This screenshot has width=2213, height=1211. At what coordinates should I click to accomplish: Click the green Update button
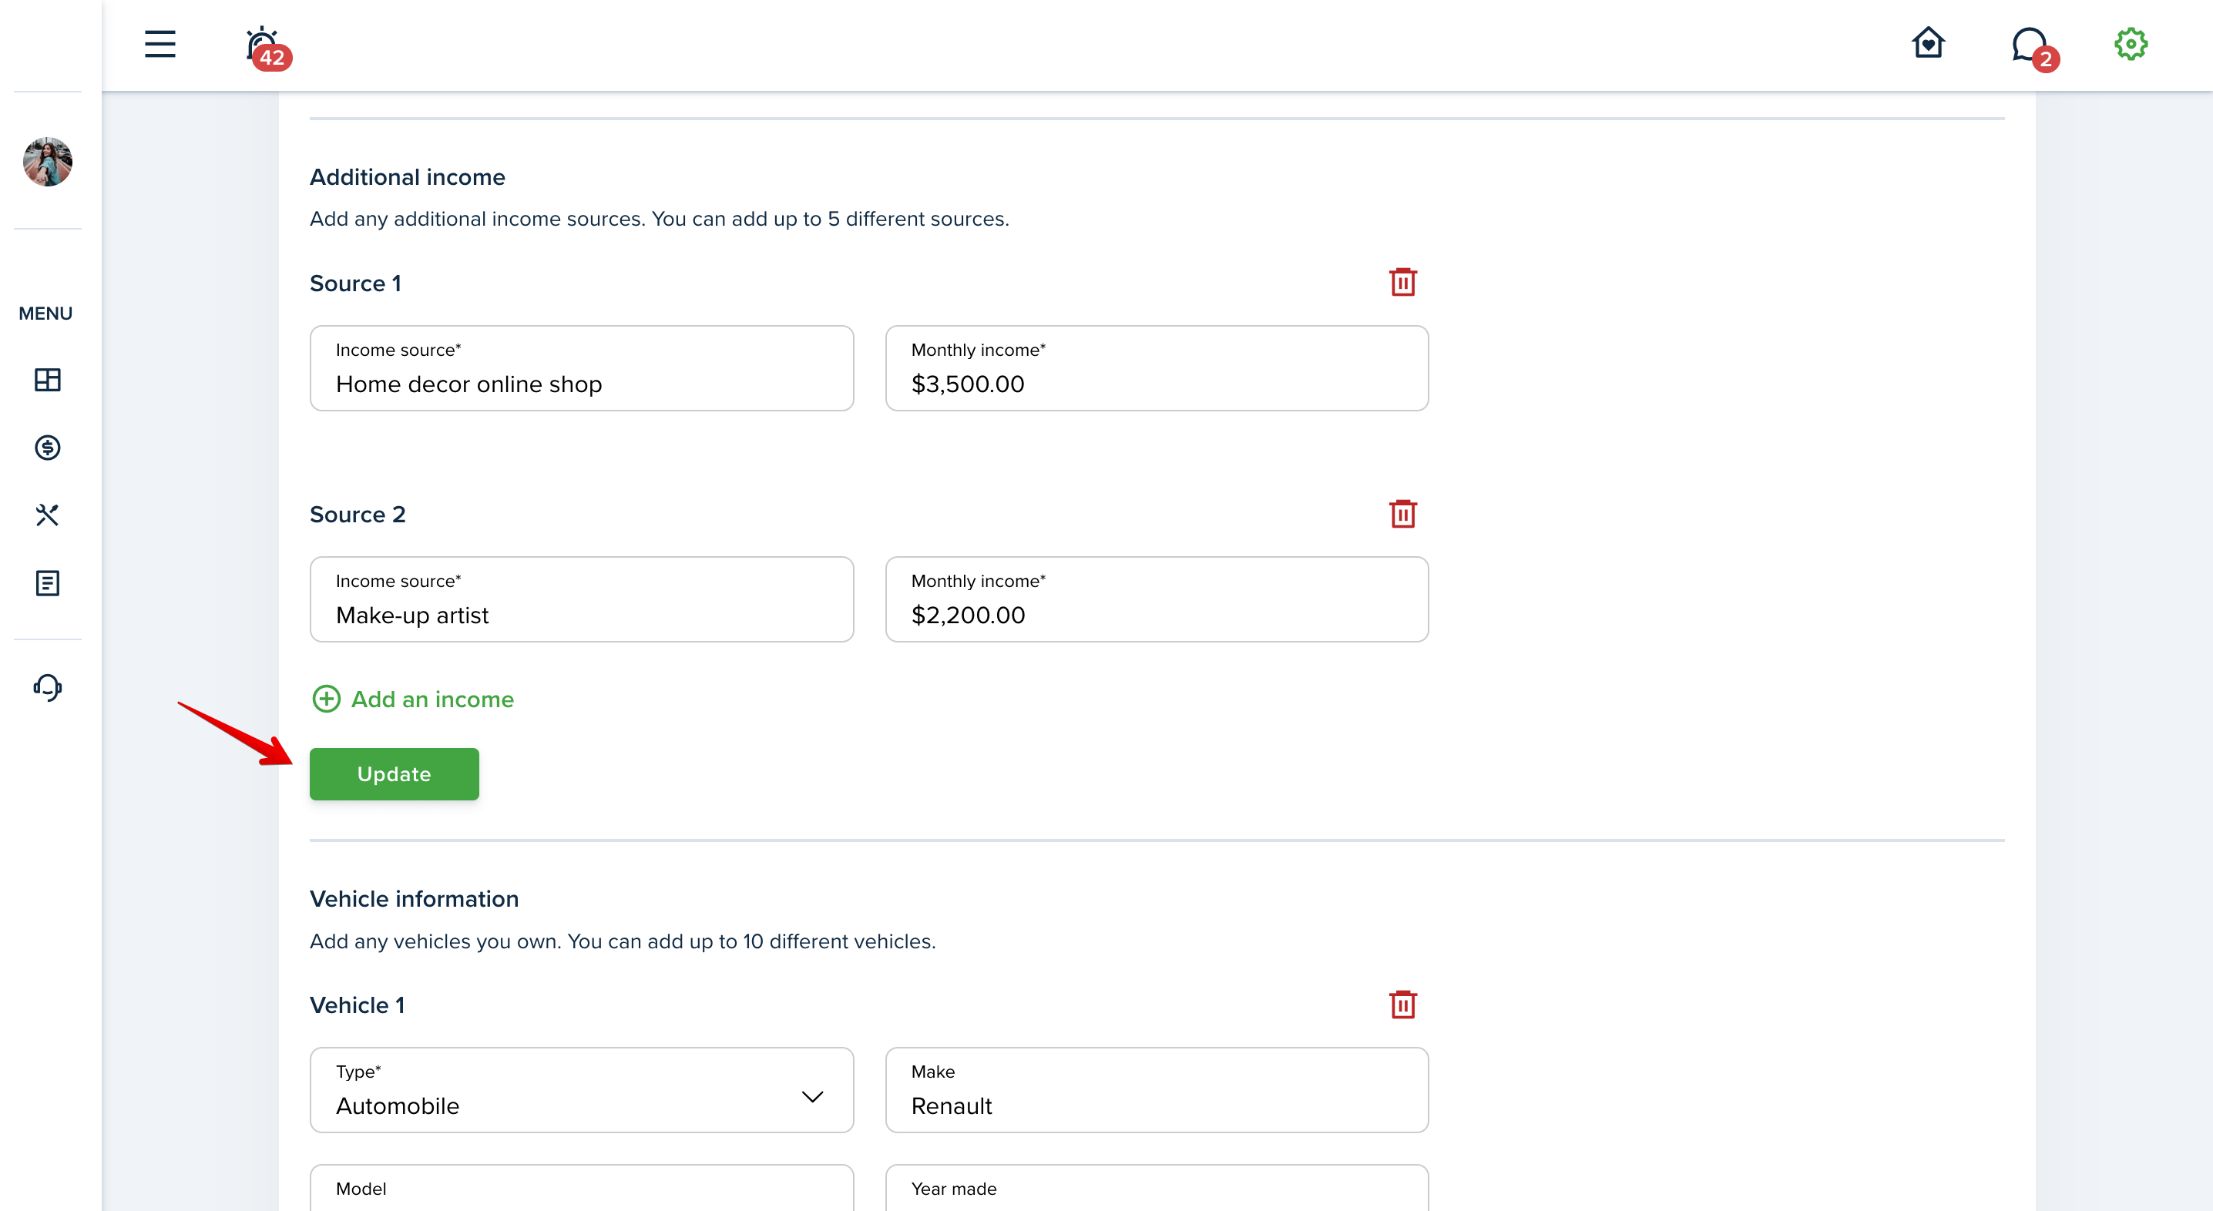tap(395, 774)
